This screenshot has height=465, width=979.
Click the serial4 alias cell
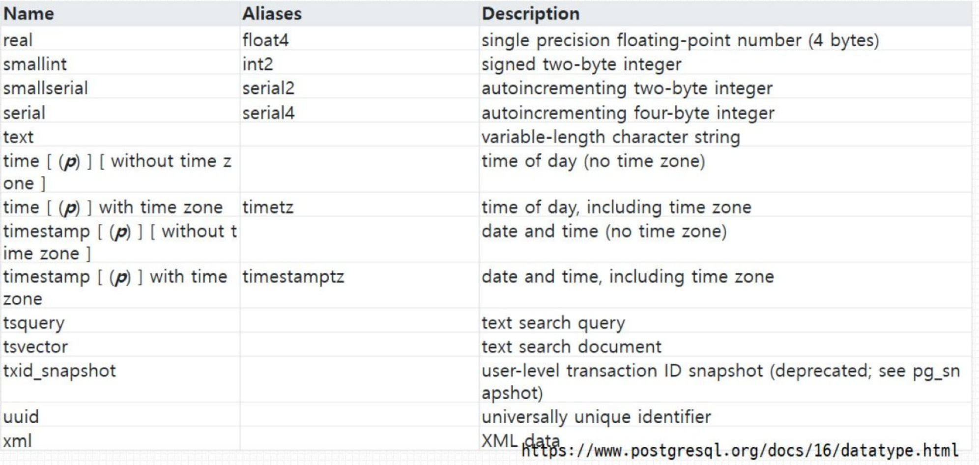(x=268, y=113)
